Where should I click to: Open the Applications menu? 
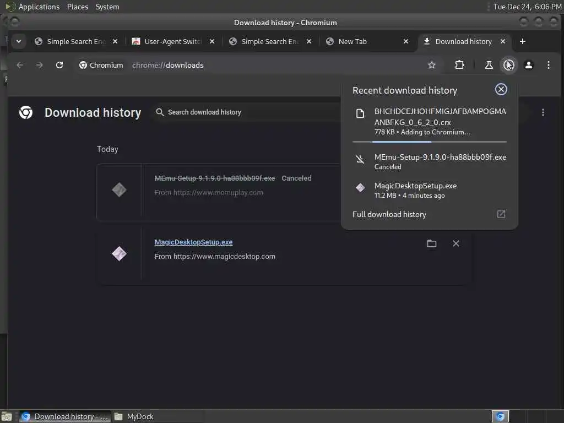click(x=39, y=7)
